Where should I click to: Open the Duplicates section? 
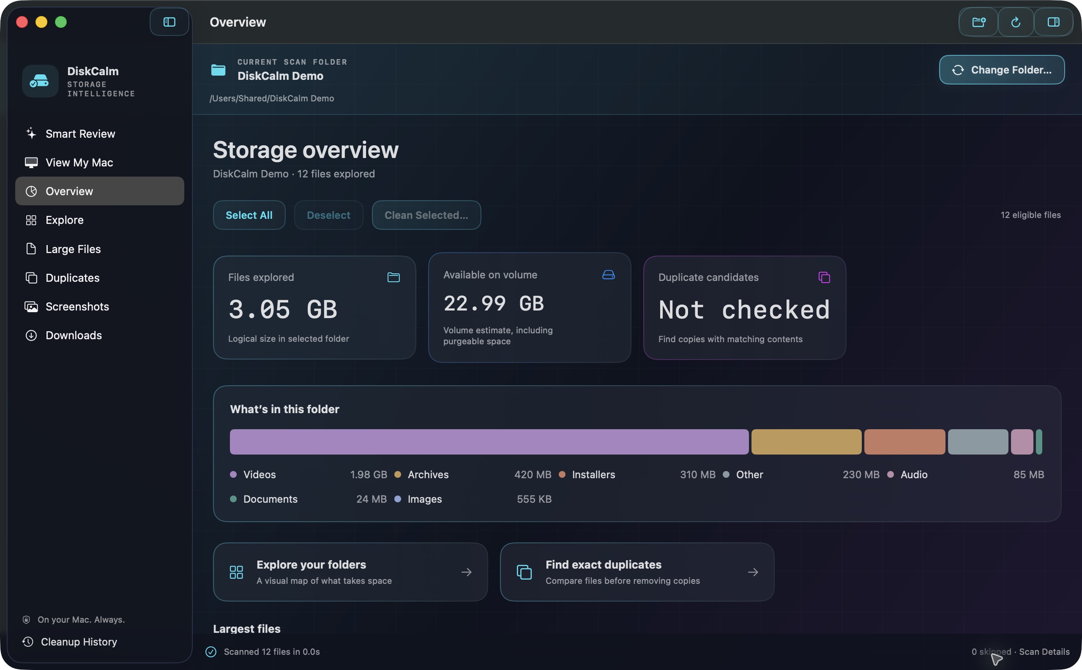tap(99, 278)
